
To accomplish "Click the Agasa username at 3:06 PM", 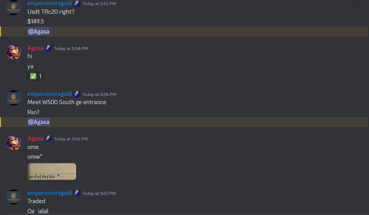I will (x=35, y=139).
